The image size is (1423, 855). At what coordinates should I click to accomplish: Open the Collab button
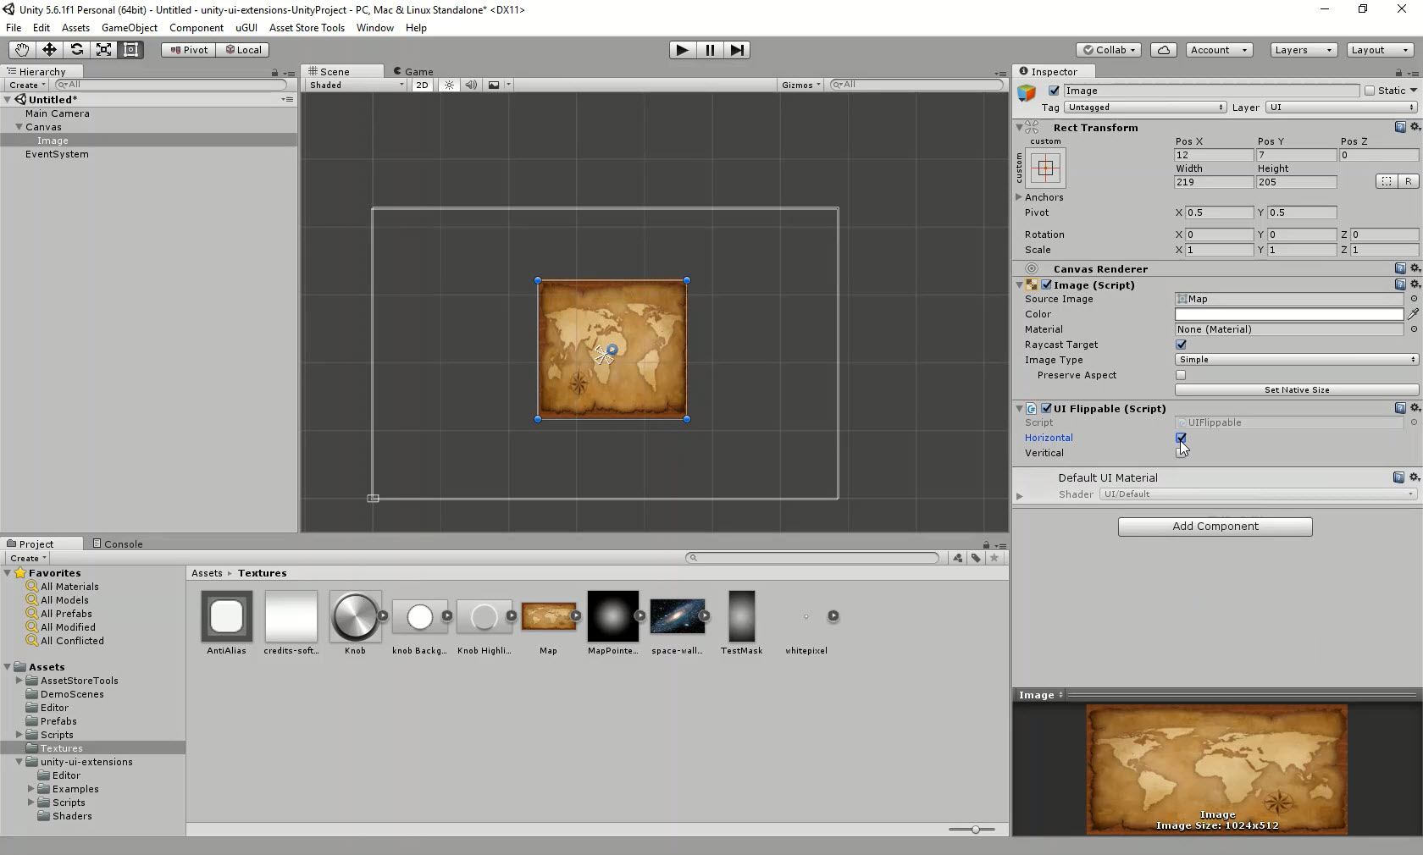pos(1110,50)
